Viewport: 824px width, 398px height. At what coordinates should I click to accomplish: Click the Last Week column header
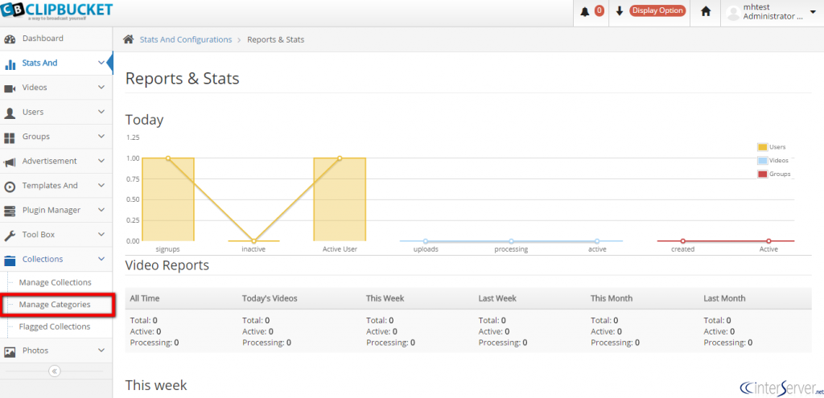click(x=497, y=298)
